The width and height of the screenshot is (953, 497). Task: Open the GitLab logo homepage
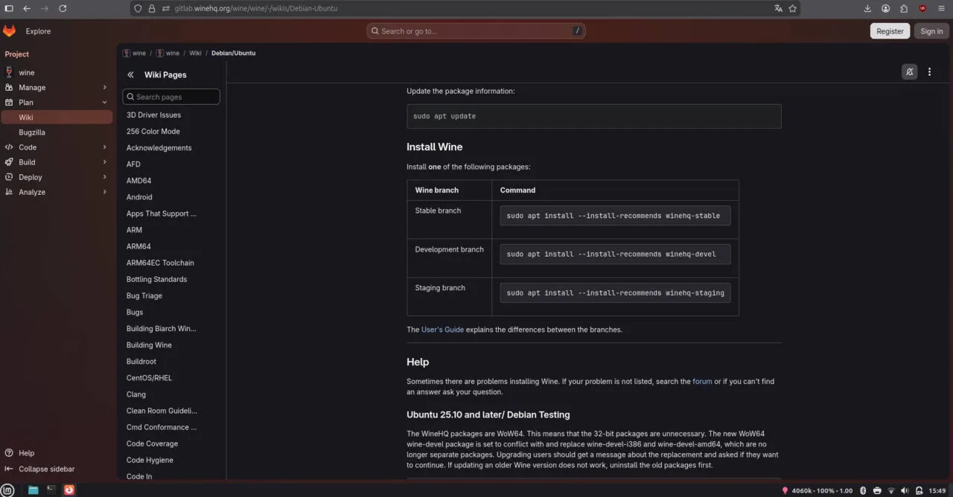9,31
